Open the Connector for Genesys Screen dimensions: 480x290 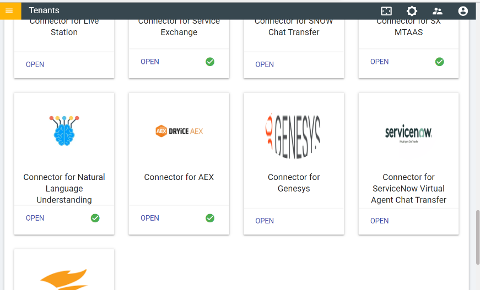[265, 221]
